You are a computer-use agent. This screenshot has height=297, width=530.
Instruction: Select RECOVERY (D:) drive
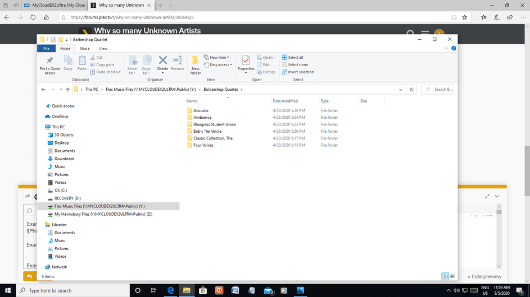point(67,198)
